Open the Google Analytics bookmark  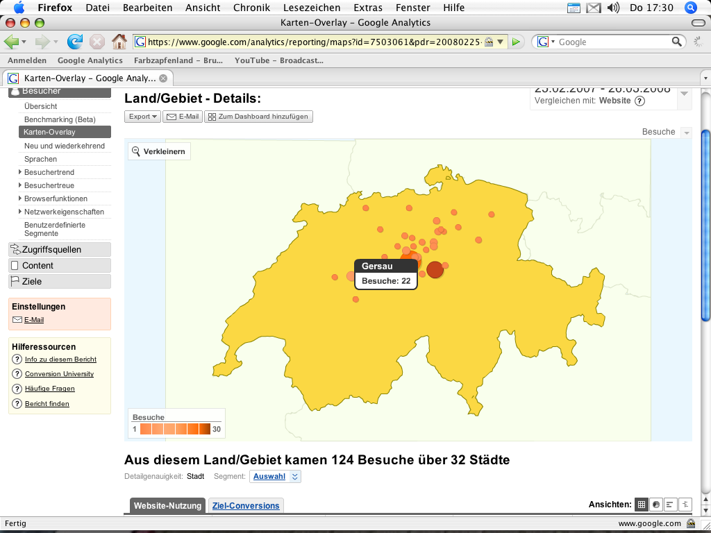pos(90,60)
